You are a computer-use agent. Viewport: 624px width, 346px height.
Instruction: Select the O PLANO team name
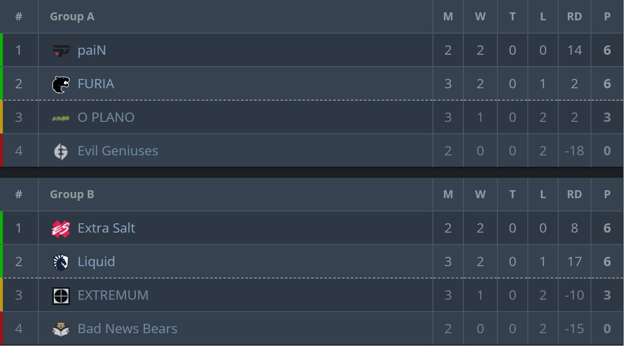pyautogui.click(x=106, y=117)
